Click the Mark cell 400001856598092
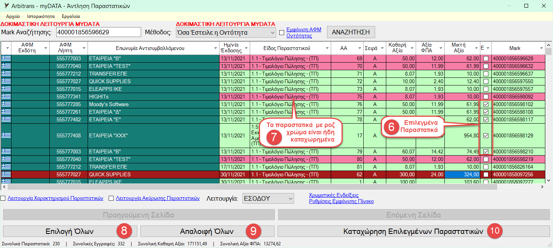The image size is (553, 248). point(518,97)
